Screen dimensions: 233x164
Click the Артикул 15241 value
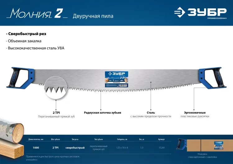pos(162,148)
